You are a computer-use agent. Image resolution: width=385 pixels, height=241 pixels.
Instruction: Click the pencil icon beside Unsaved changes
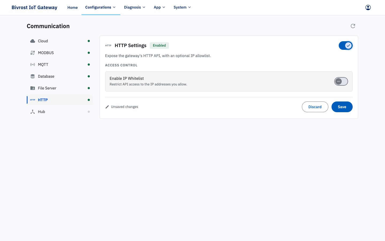pyautogui.click(x=107, y=107)
